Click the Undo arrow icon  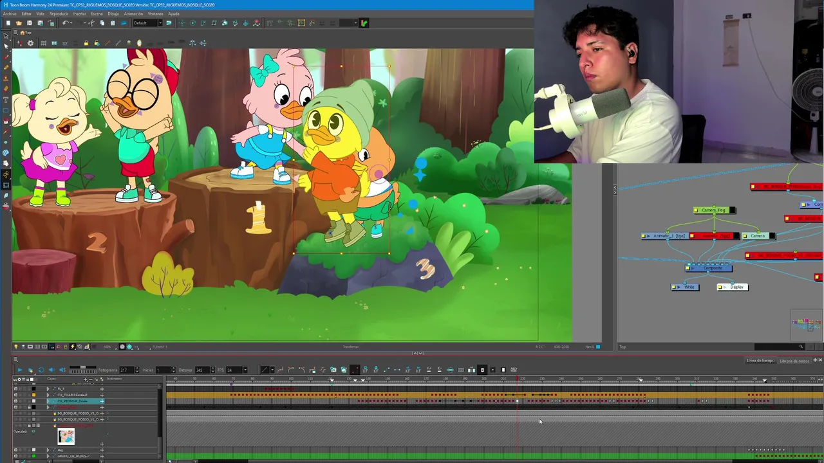click(x=65, y=23)
